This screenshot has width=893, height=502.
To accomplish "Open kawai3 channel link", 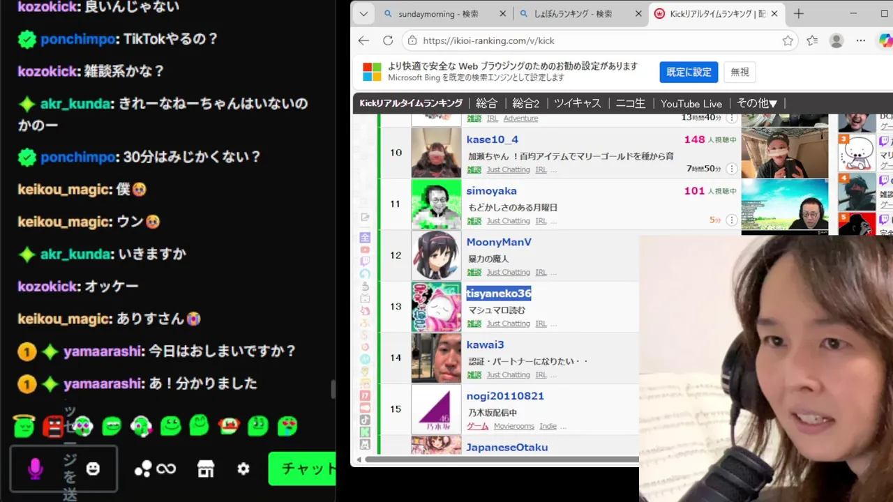I will [485, 344].
